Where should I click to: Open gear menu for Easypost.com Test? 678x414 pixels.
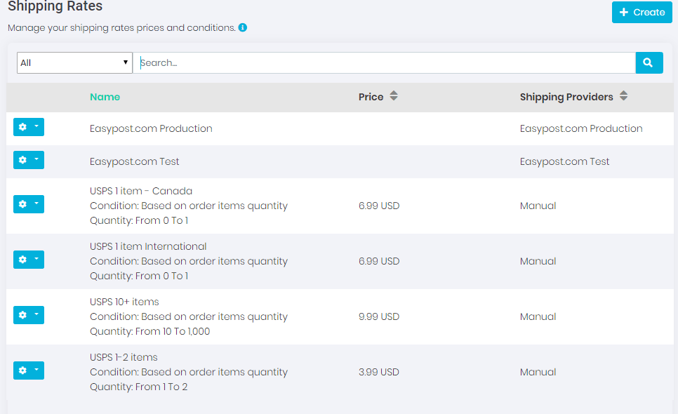(x=29, y=160)
